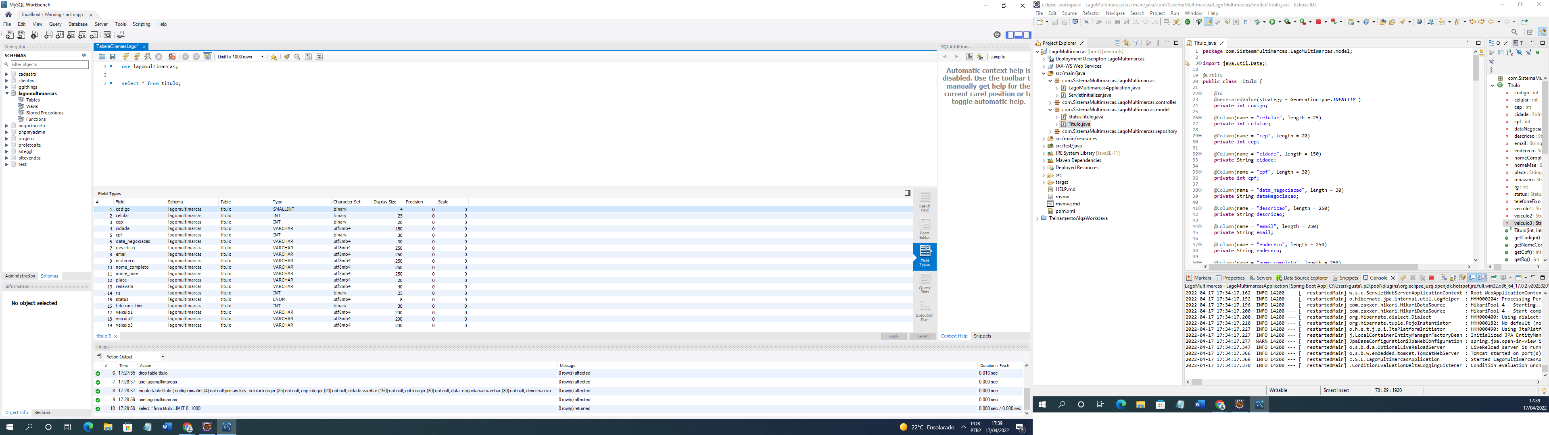
Task: Switch to Result Grid view
Action: [x=925, y=201]
